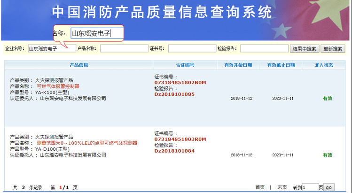Screen dimensions: 352x193
Task: Click the 结果中搜索 button
Action: click(305, 48)
